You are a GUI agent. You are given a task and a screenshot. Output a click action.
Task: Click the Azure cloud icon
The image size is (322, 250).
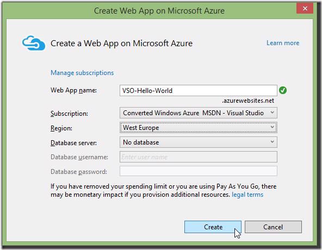(x=34, y=43)
